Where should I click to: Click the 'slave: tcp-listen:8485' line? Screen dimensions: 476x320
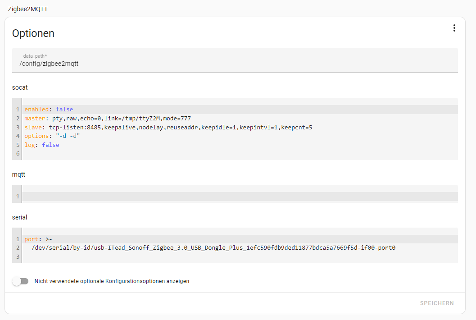tap(240, 127)
